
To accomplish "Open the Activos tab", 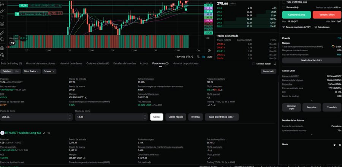I will tap(144, 63).
